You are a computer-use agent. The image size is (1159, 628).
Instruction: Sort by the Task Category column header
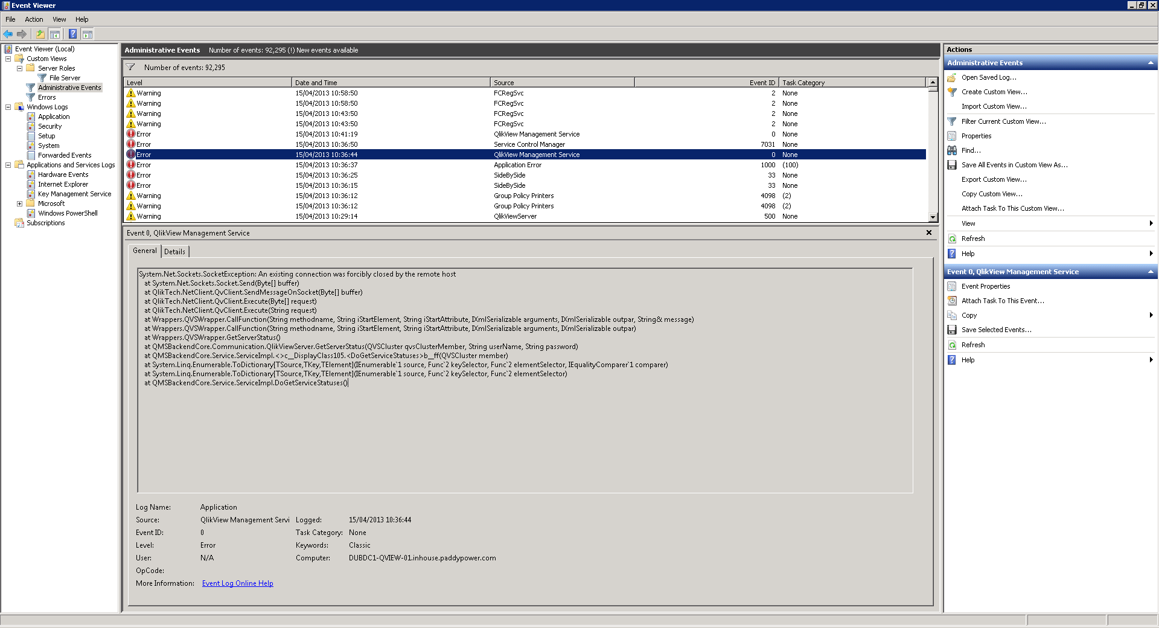[852, 83]
